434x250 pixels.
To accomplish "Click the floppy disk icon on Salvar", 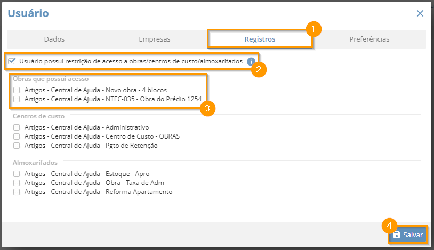I will tap(396, 235).
